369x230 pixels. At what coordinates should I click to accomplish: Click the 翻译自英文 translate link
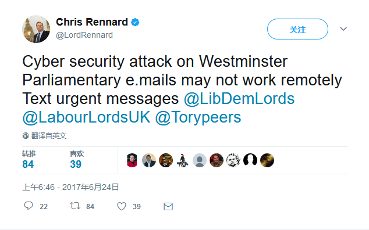click(49, 135)
